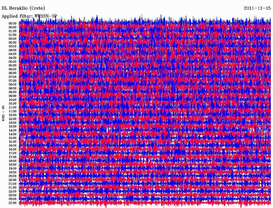
Task: Select the 13:00 time label
Action: (13, 123)
